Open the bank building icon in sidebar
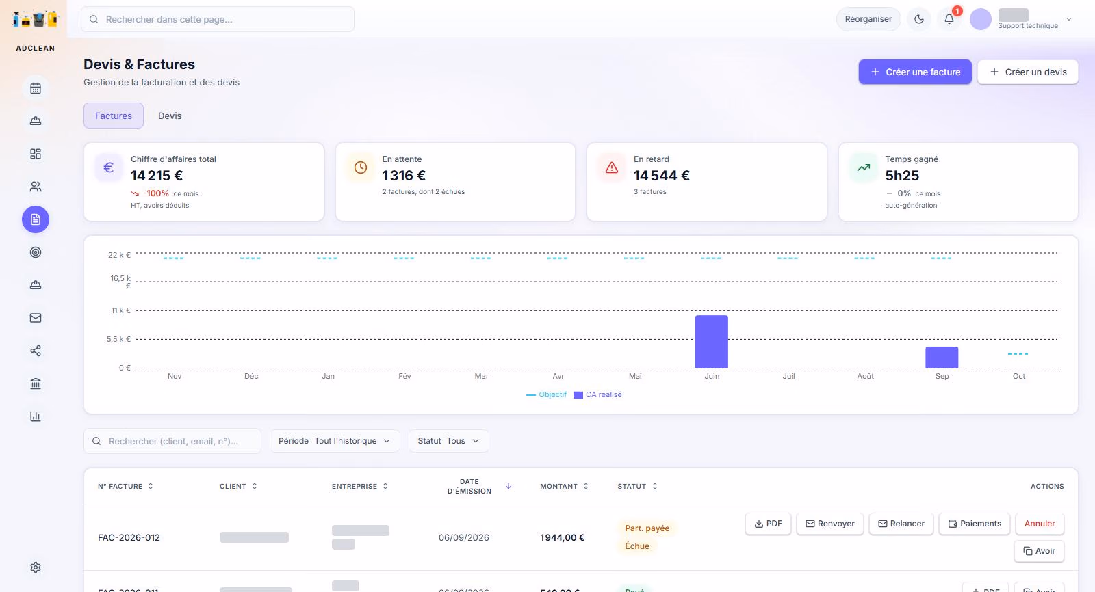The width and height of the screenshot is (1095, 592). pos(36,384)
